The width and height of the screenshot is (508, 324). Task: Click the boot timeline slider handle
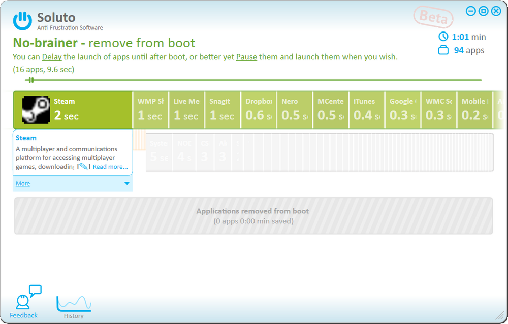pyautogui.click(x=31, y=80)
